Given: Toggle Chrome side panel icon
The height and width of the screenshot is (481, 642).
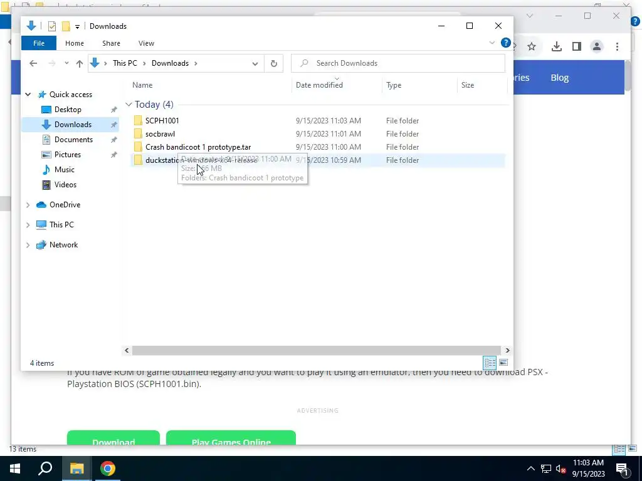Looking at the screenshot, I should (x=577, y=46).
